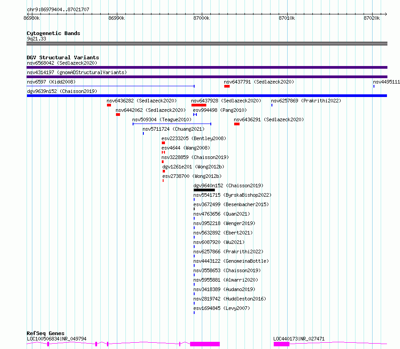Click the 9q21.33 band label
This screenshot has width=400, height=349.
click(x=36, y=39)
